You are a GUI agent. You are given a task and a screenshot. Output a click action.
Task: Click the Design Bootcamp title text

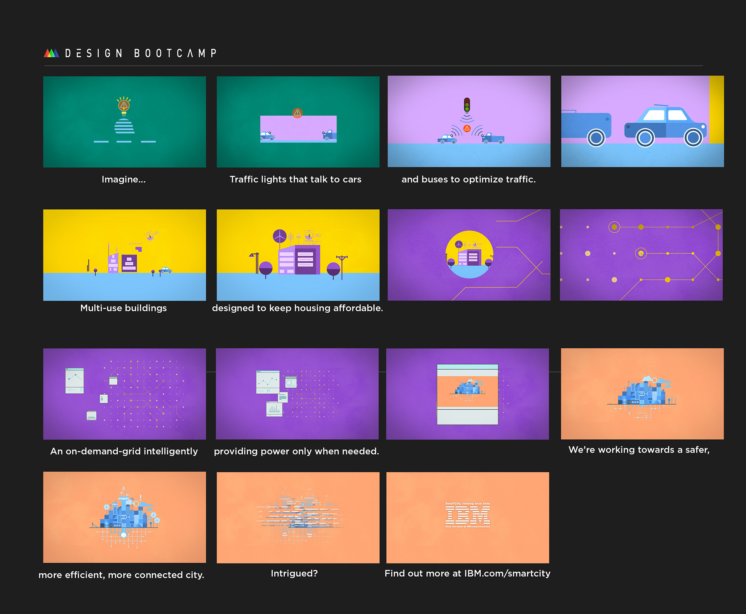(141, 53)
